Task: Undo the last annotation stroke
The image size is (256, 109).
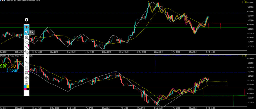Action: pos(26,62)
